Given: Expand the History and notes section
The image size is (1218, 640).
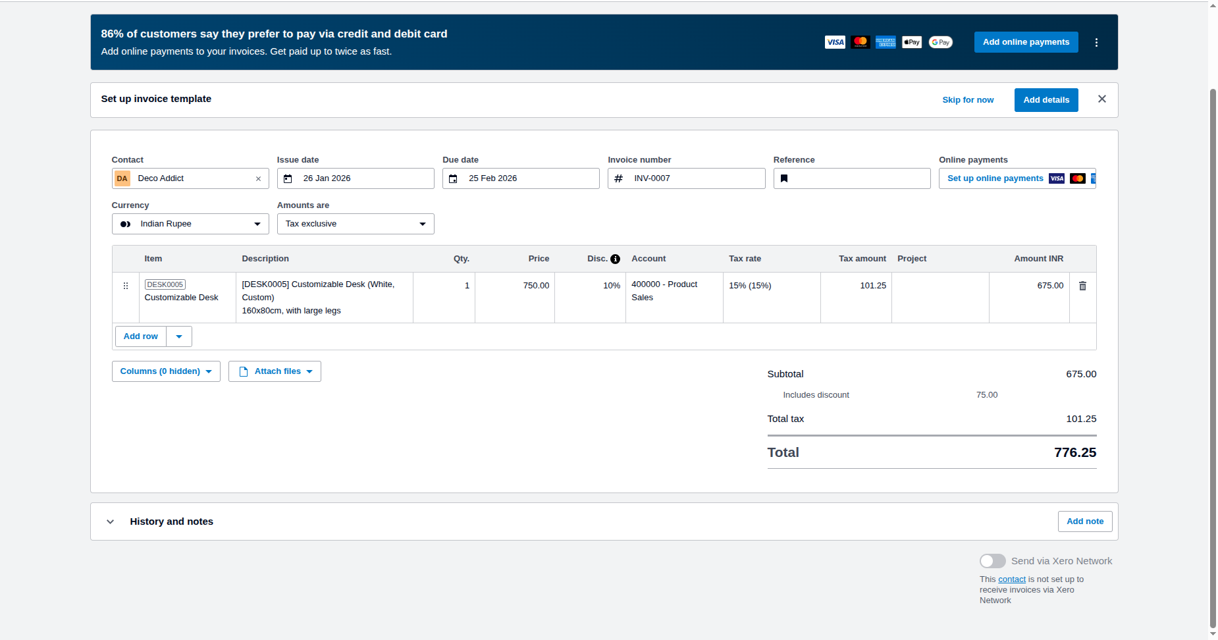Looking at the screenshot, I should coord(111,521).
